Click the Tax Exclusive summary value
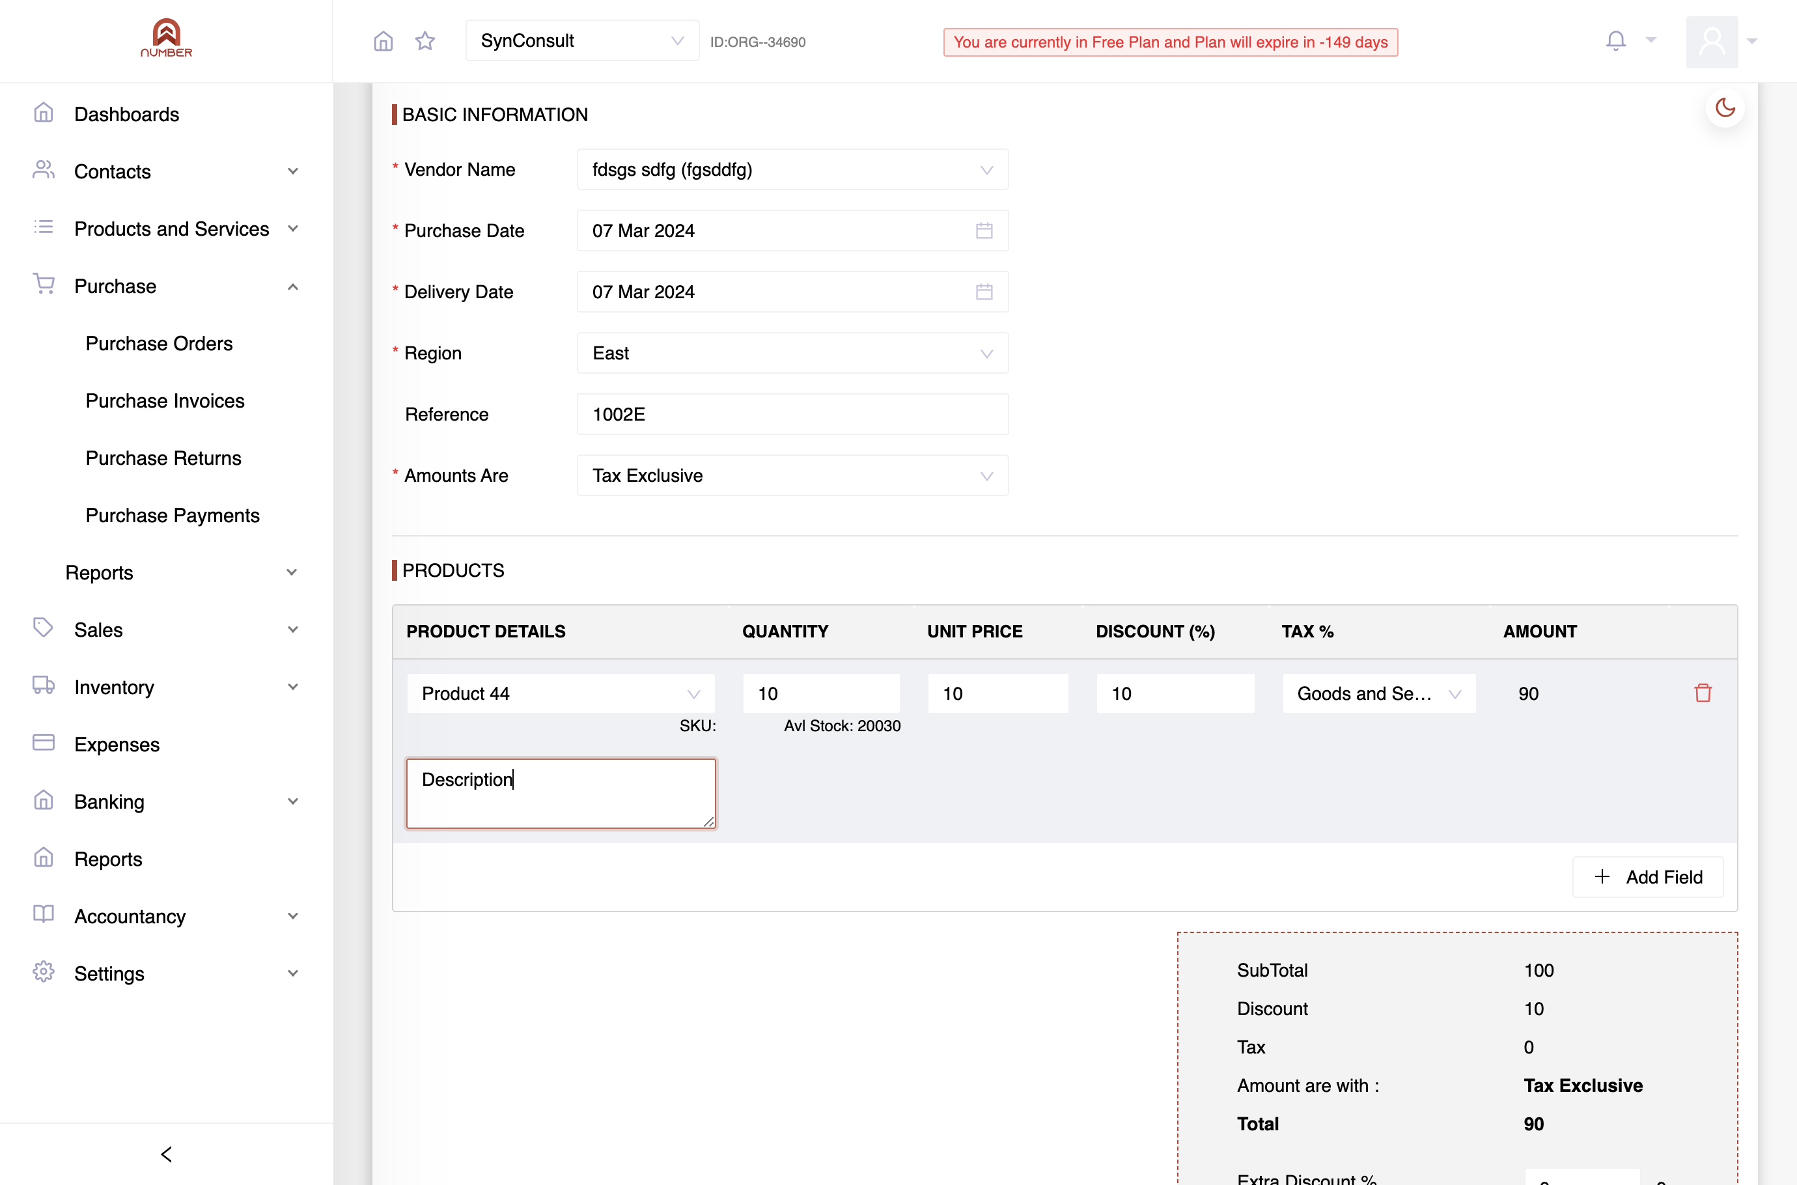Screen dimensions: 1797x1185 [x=1583, y=1085]
